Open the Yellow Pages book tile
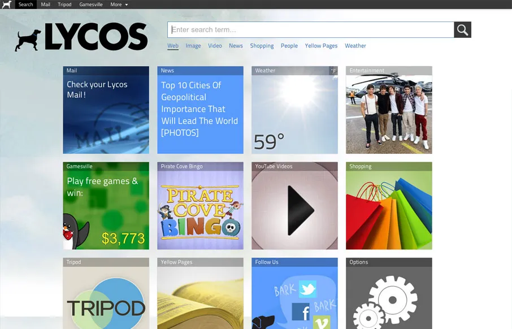Screen dimensions: 512x329 tap(200, 293)
